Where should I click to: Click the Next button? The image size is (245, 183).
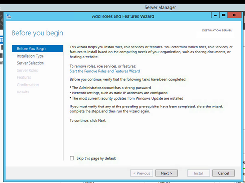pyautogui.click(x=166, y=173)
